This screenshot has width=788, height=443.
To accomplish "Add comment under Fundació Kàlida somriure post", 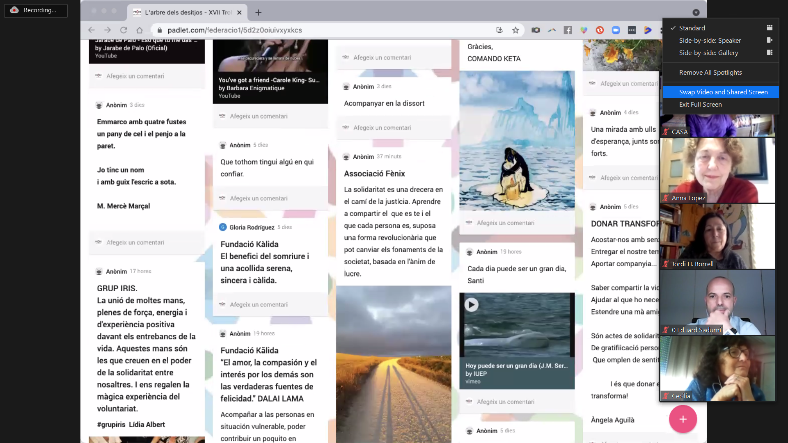I will [270, 304].
